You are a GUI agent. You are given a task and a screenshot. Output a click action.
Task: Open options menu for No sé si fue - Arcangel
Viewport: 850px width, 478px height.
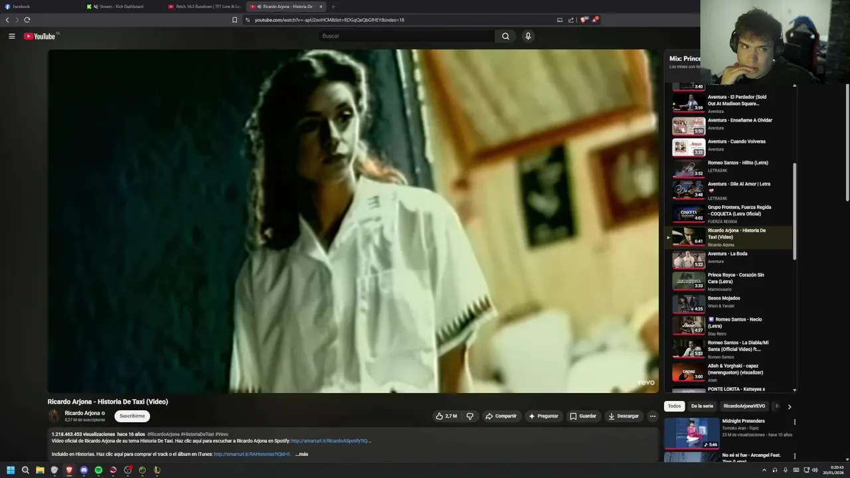click(x=794, y=456)
